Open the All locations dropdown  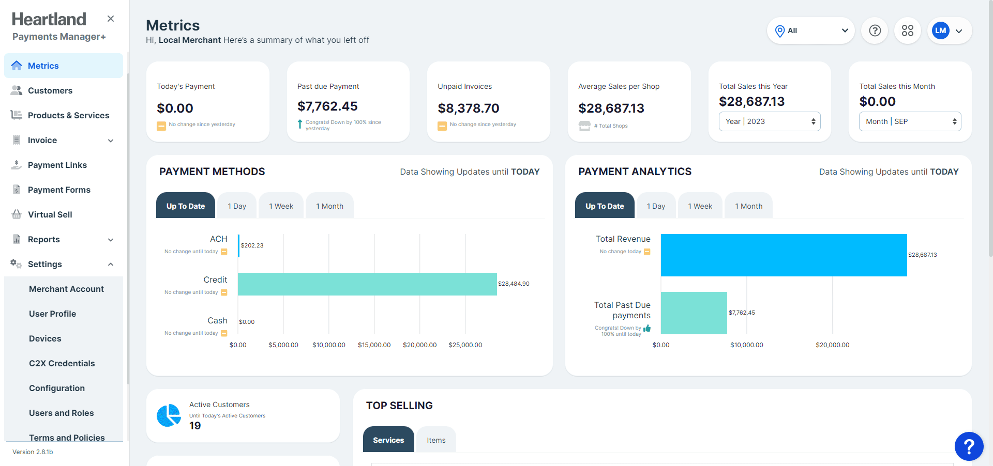click(810, 30)
